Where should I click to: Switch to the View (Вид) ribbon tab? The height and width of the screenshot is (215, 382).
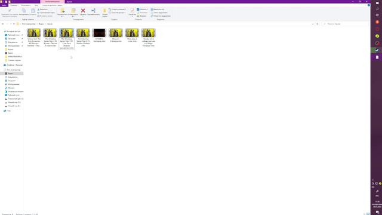point(36,5)
